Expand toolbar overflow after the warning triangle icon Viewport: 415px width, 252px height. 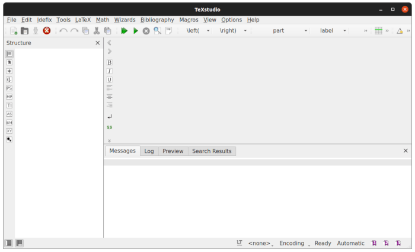pos(408,31)
